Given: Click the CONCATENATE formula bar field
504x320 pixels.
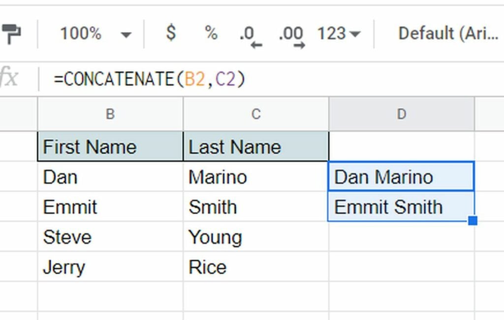Looking at the screenshot, I should (x=270, y=79).
